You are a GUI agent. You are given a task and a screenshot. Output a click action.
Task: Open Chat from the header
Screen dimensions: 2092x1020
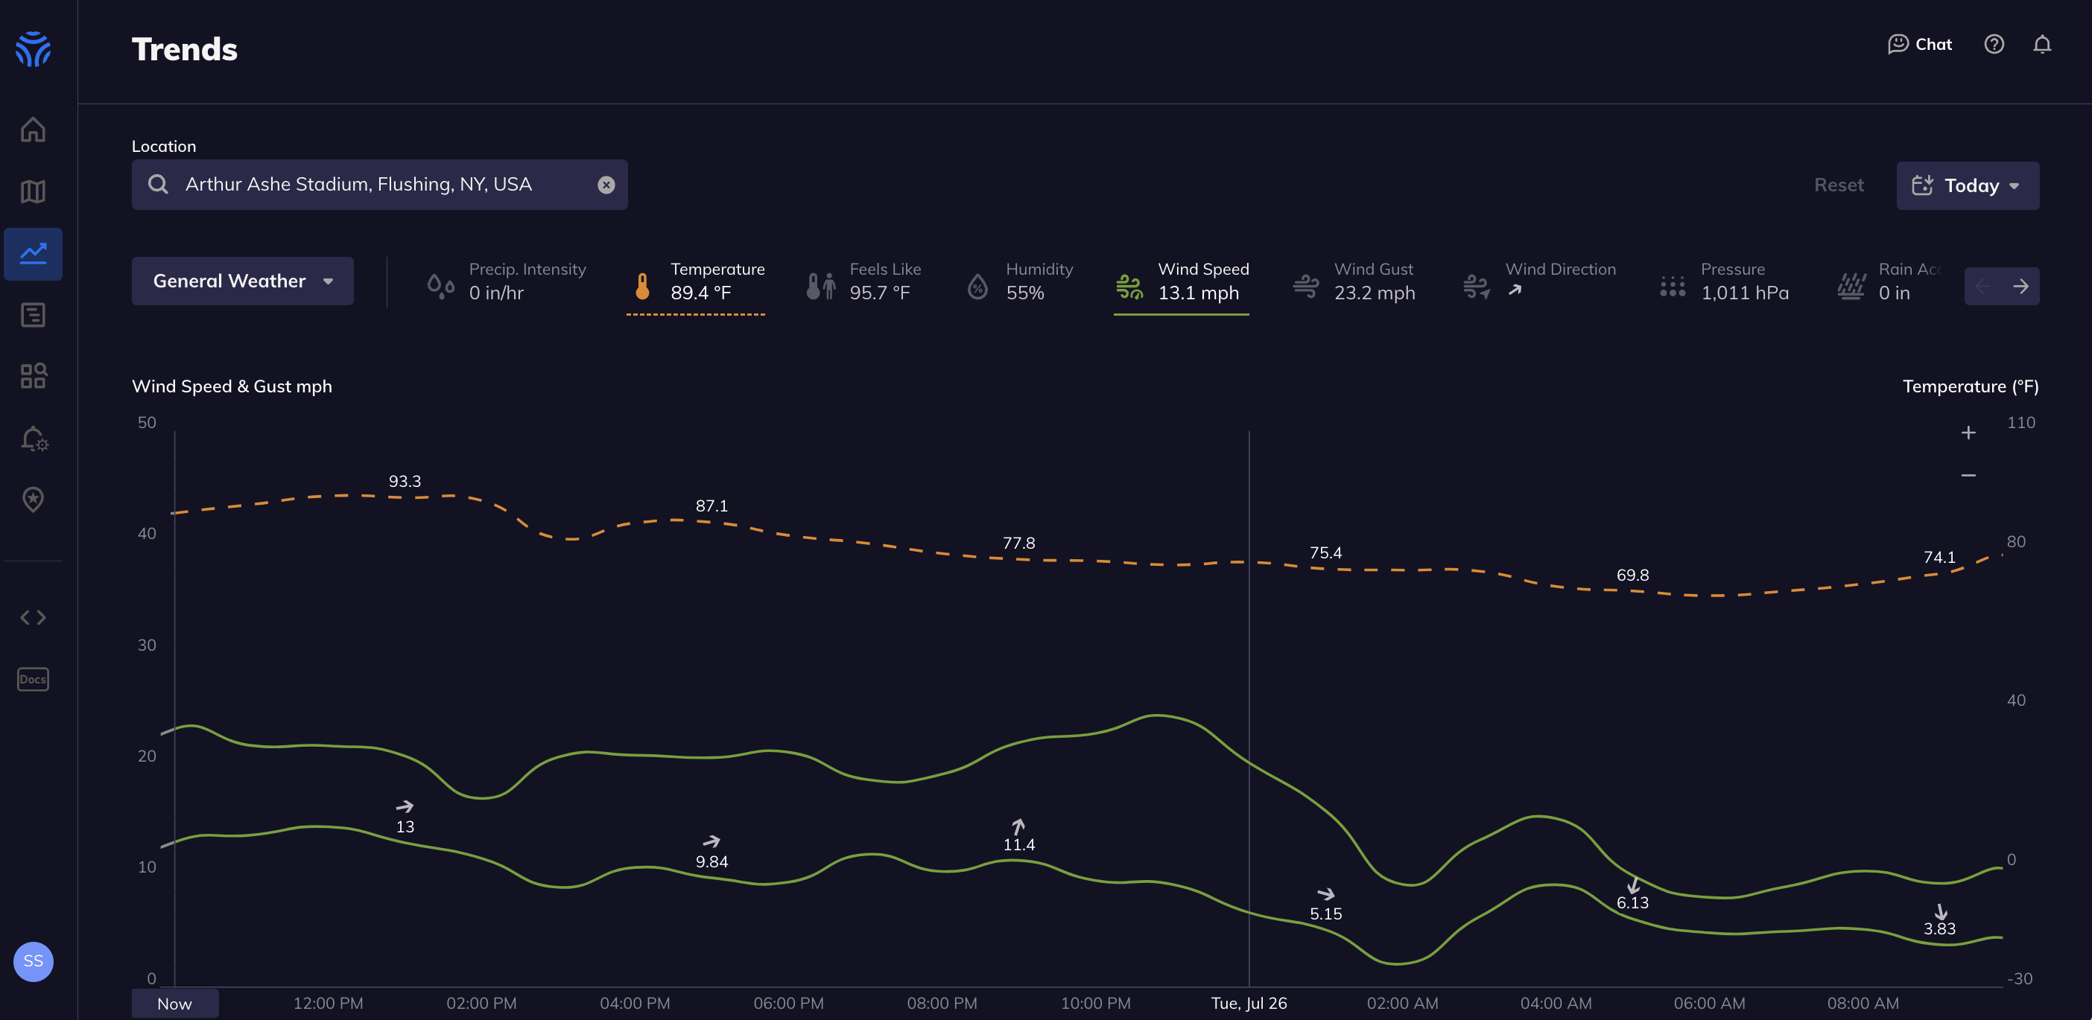coord(1919,45)
